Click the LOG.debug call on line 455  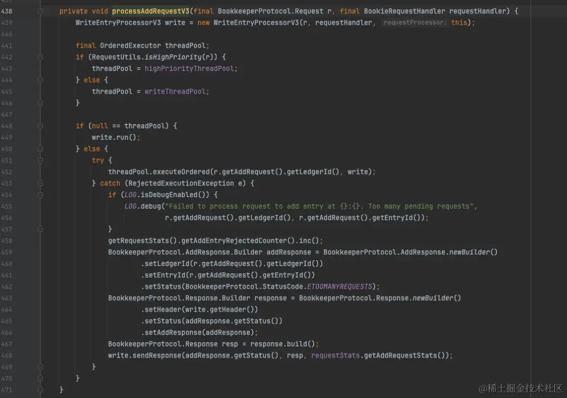tap(142, 207)
